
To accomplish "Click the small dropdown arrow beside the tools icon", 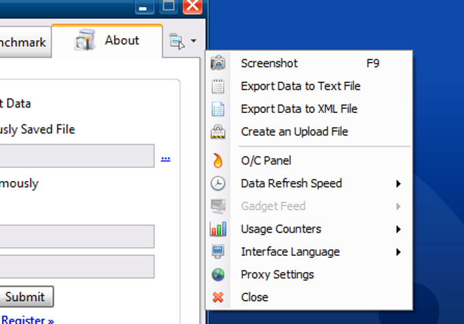I will [x=194, y=41].
